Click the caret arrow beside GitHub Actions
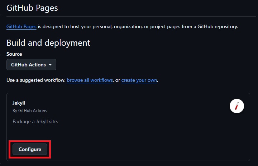Screen dimensions: 258x166 click(50, 65)
